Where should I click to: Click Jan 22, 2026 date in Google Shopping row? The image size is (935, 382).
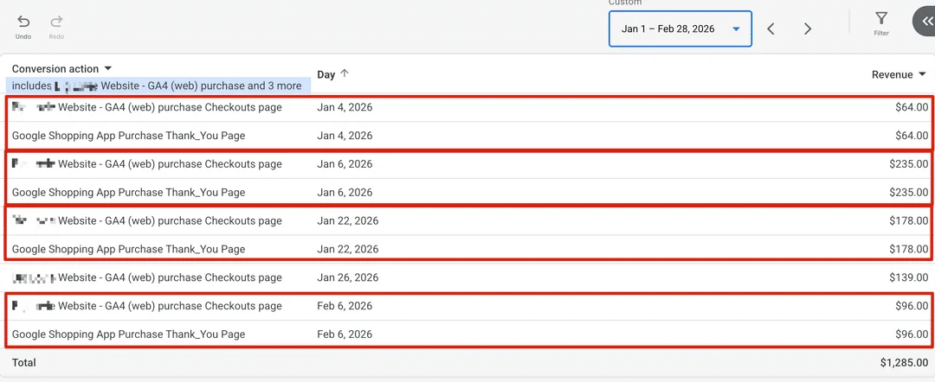348,249
